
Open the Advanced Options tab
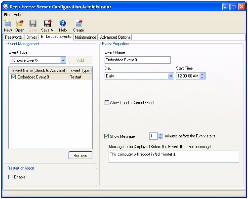pyautogui.click(x=115, y=37)
